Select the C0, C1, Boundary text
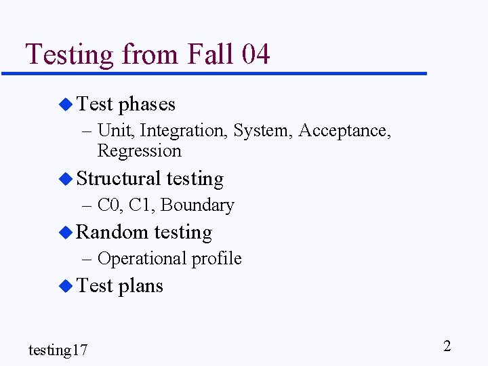 point(165,205)
